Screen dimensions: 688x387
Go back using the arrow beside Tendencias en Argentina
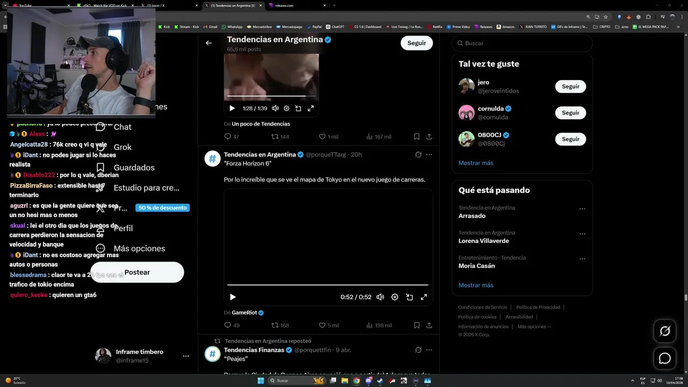click(209, 43)
